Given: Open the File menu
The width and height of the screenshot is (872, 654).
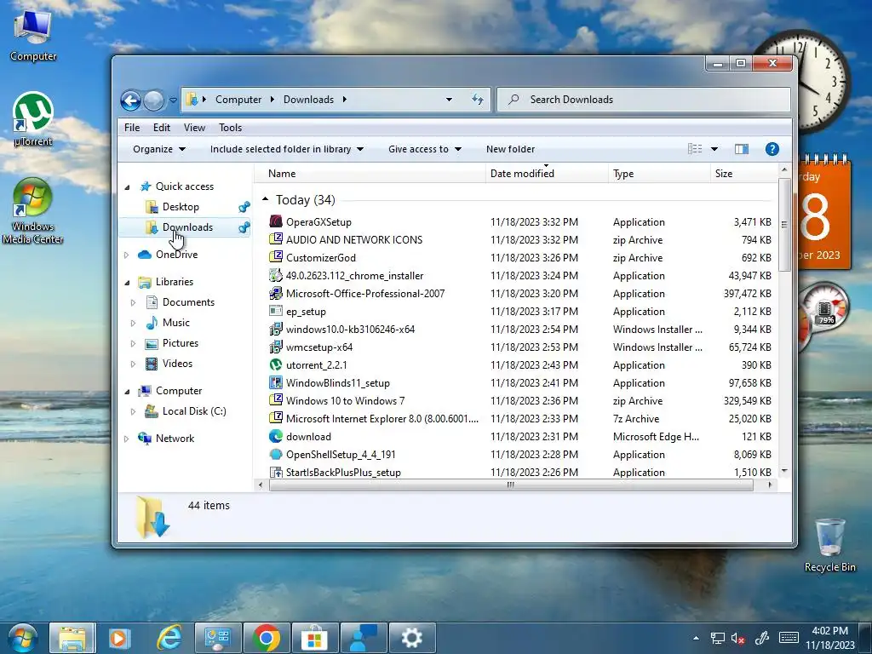Looking at the screenshot, I should point(132,128).
